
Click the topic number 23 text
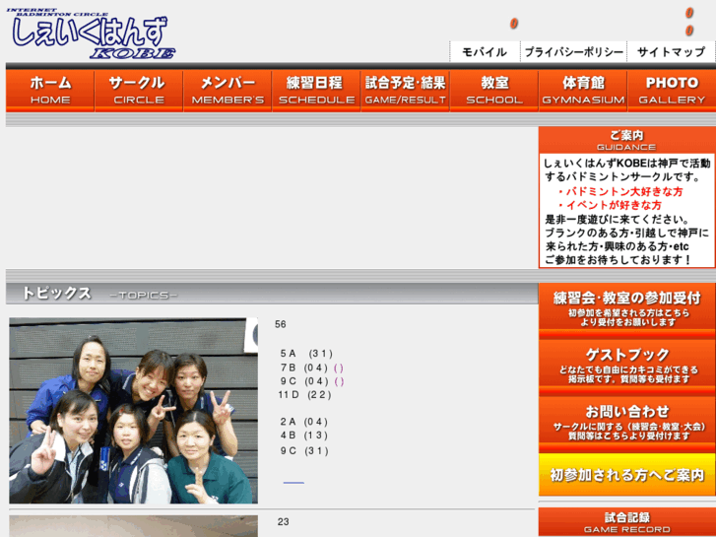(283, 522)
